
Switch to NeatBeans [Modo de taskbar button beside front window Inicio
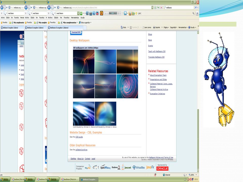pos(69,179)
